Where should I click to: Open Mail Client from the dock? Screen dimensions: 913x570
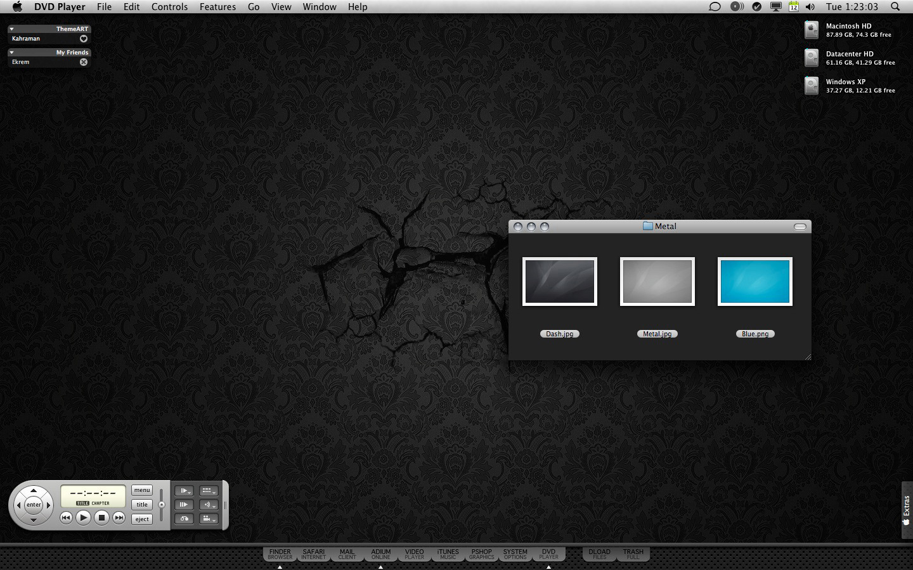point(347,554)
